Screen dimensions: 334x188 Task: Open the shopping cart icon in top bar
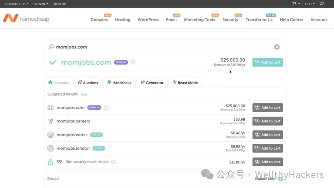coord(294,4)
